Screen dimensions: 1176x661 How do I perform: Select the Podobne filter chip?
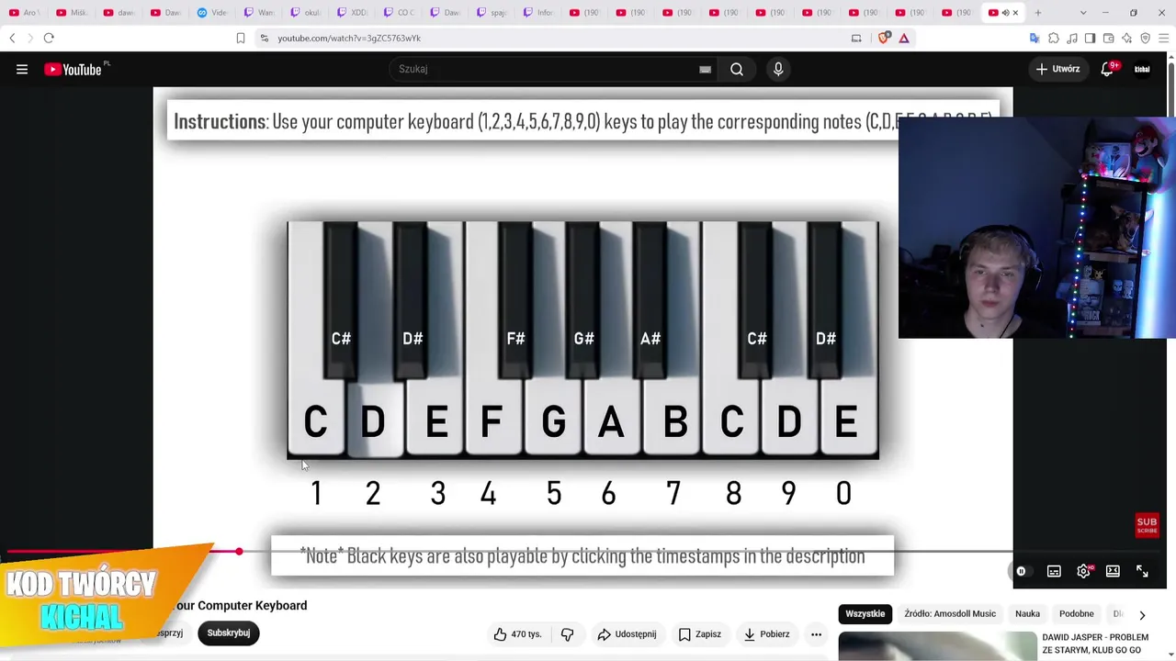coord(1077,614)
